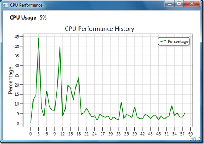Screen dimensions: 204x144
Task: Click the green line sample in legend
Action: (x=163, y=41)
